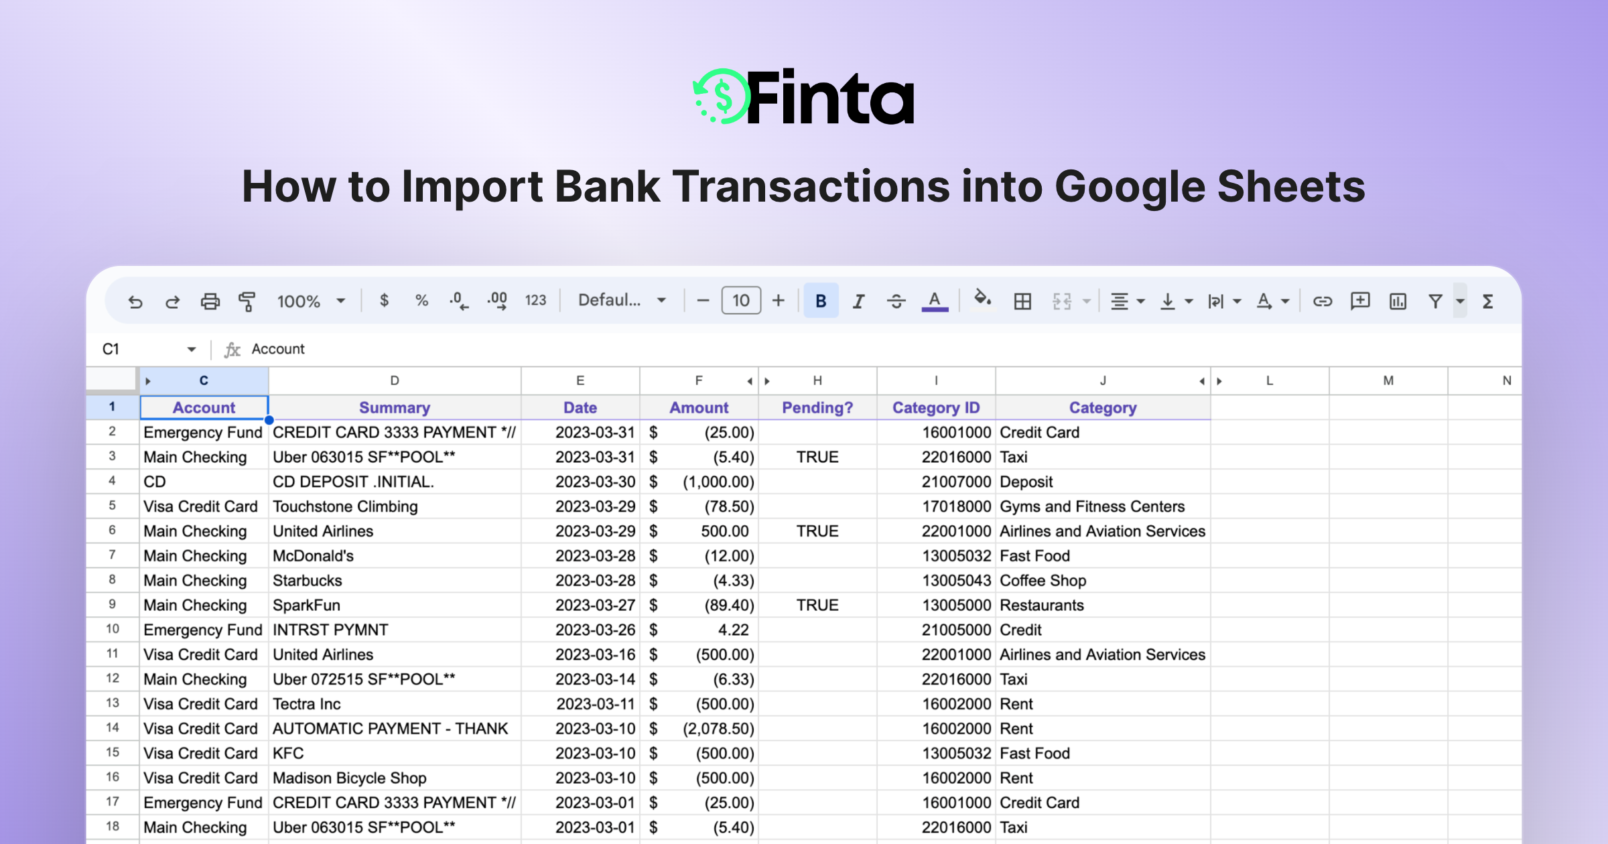Create a filter
The image size is (1608, 844).
(x=1435, y=301)
